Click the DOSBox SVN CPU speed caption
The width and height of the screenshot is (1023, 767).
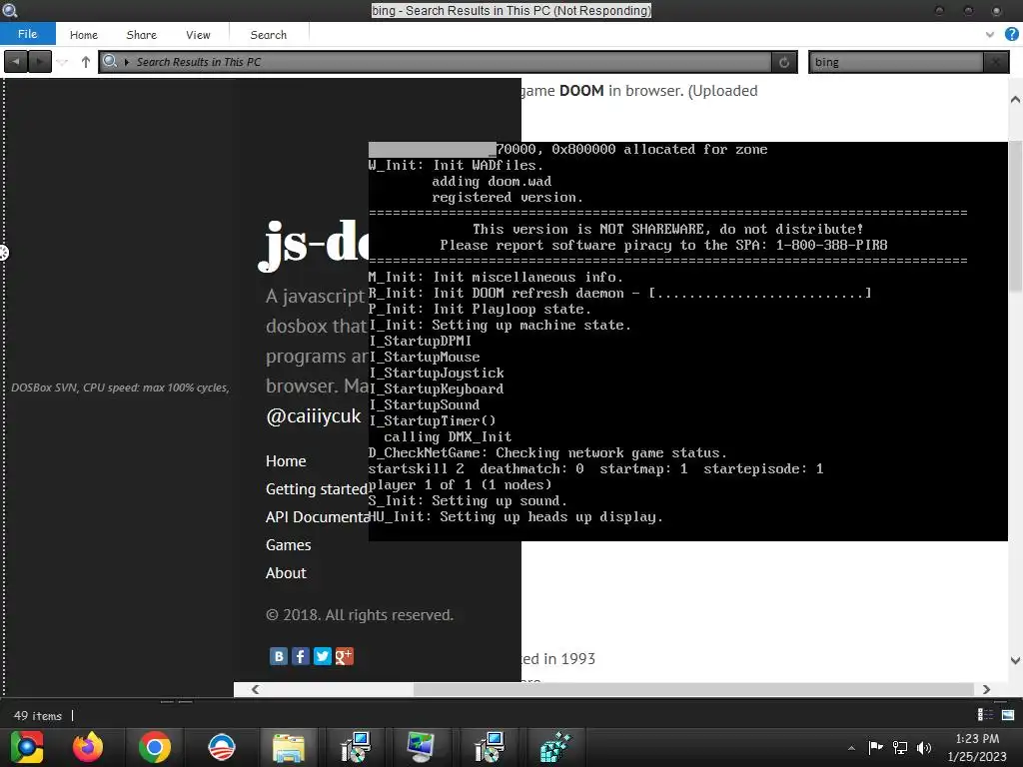120,387
